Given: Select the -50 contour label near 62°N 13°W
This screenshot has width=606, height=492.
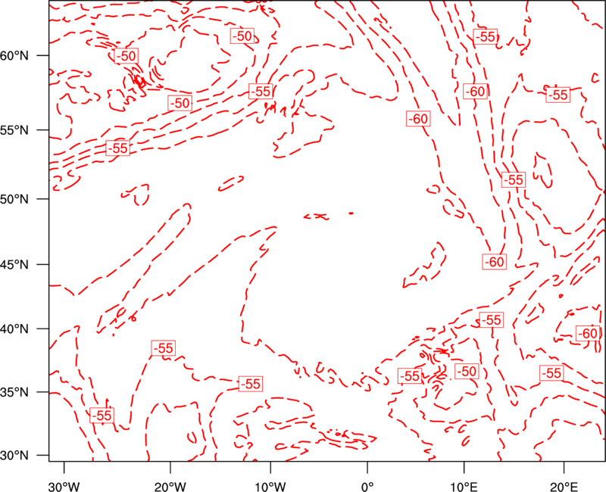Looking at the screenshot, I should 242,36.
